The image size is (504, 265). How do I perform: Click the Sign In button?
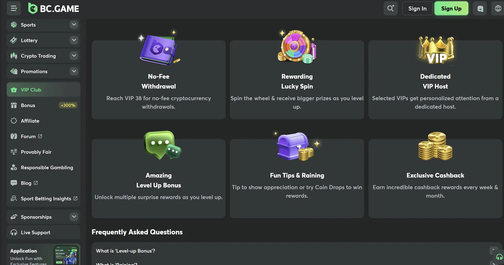tap(417, 8)
